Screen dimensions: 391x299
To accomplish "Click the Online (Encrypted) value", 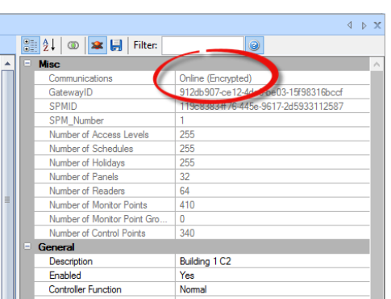I will tap(215, 78).
